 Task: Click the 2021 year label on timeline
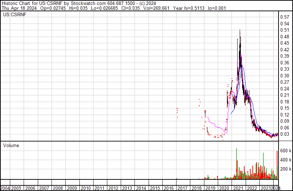coord(238,188)
